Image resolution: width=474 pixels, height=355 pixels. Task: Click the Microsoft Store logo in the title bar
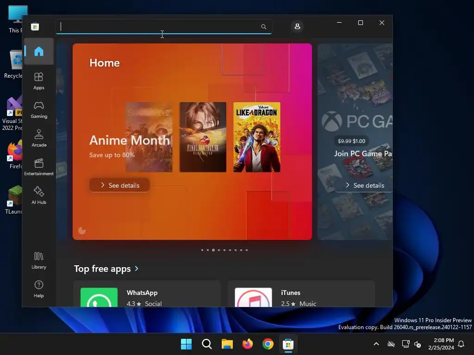tap(35, 26)
